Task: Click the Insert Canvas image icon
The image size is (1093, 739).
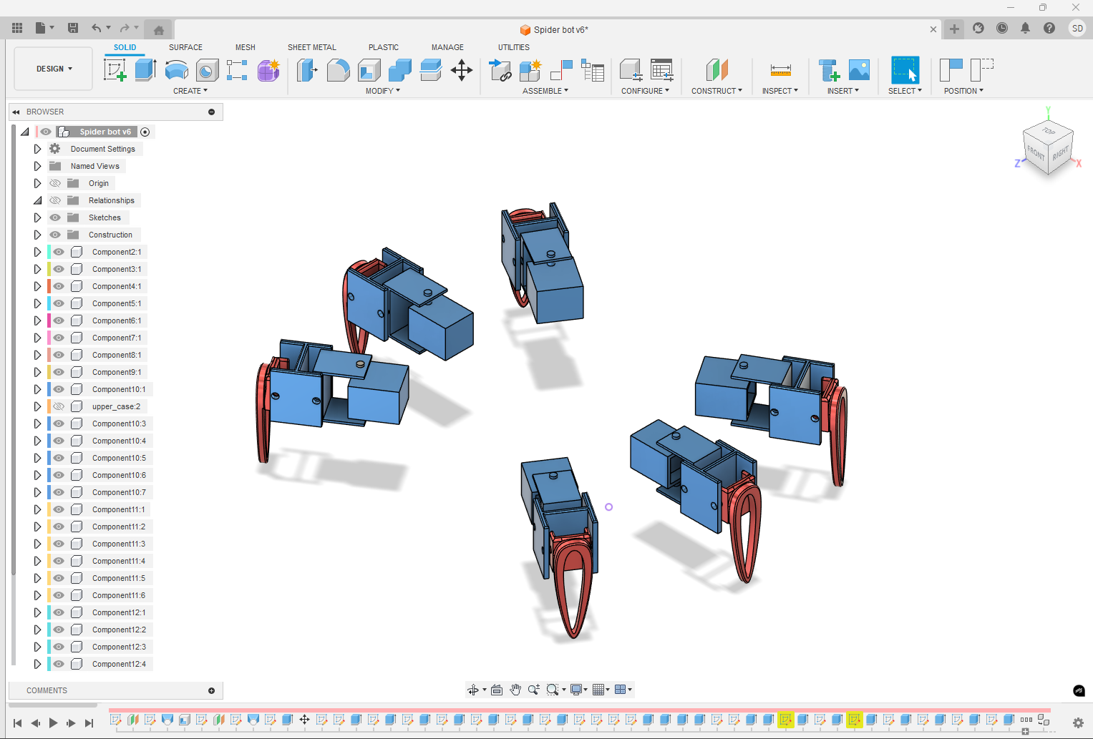Action: pos(859,70)
